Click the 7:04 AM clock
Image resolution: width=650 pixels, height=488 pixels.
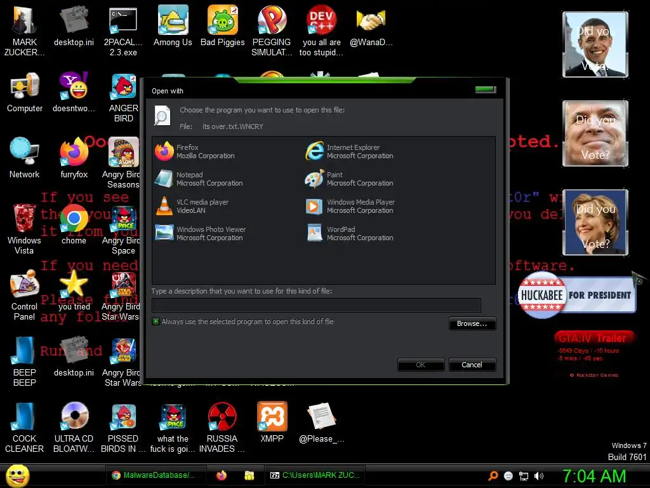pyautogui.click(x=594, y=476)
